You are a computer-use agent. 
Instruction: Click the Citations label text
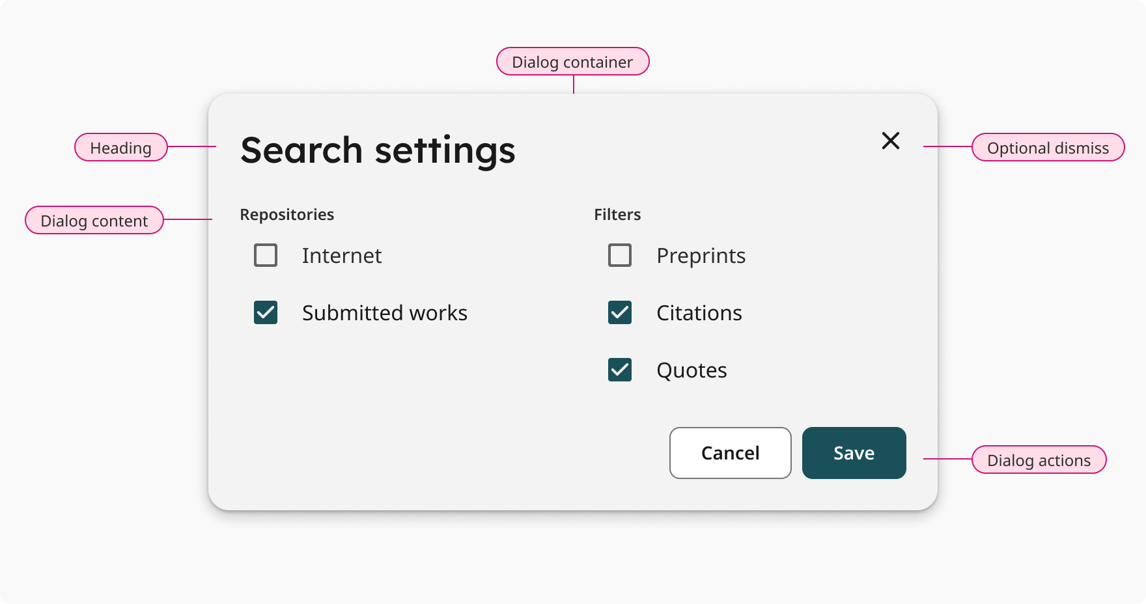(699, 312)
